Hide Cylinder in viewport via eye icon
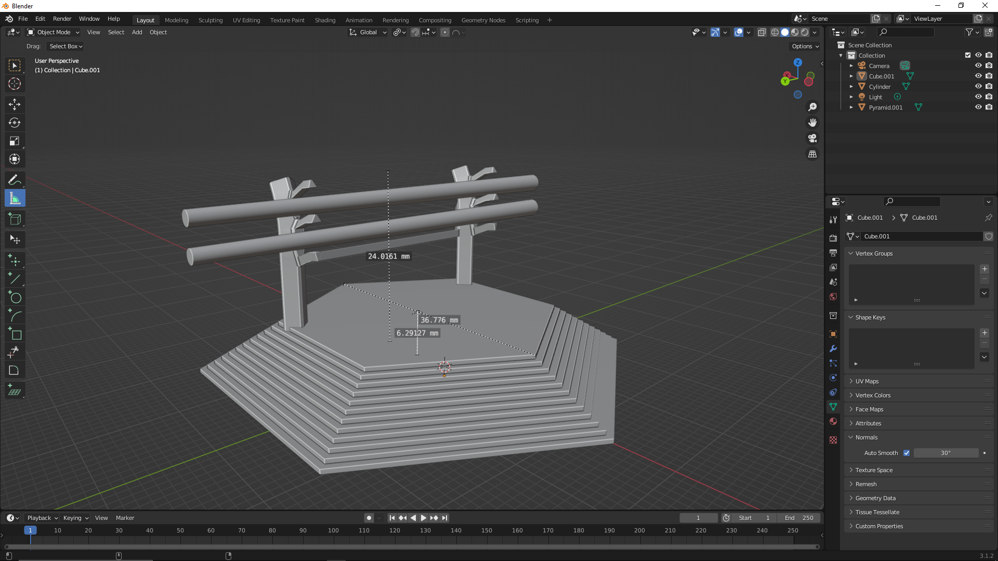 pyautogui.click(x=978, y=86)
